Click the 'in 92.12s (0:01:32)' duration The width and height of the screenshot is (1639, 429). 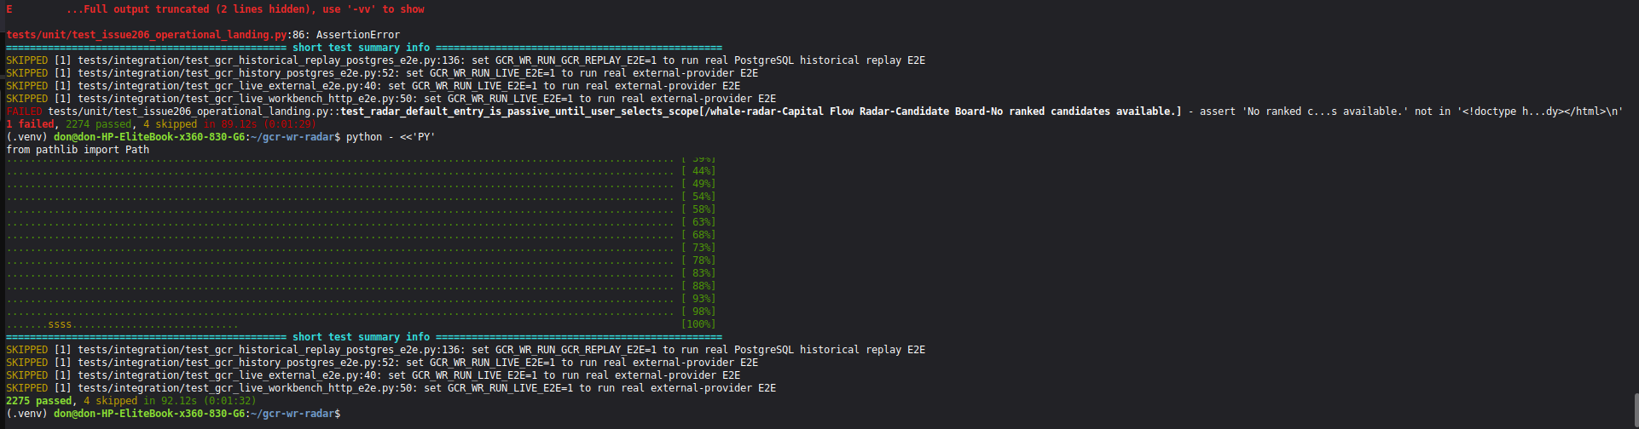coord(200,401)
